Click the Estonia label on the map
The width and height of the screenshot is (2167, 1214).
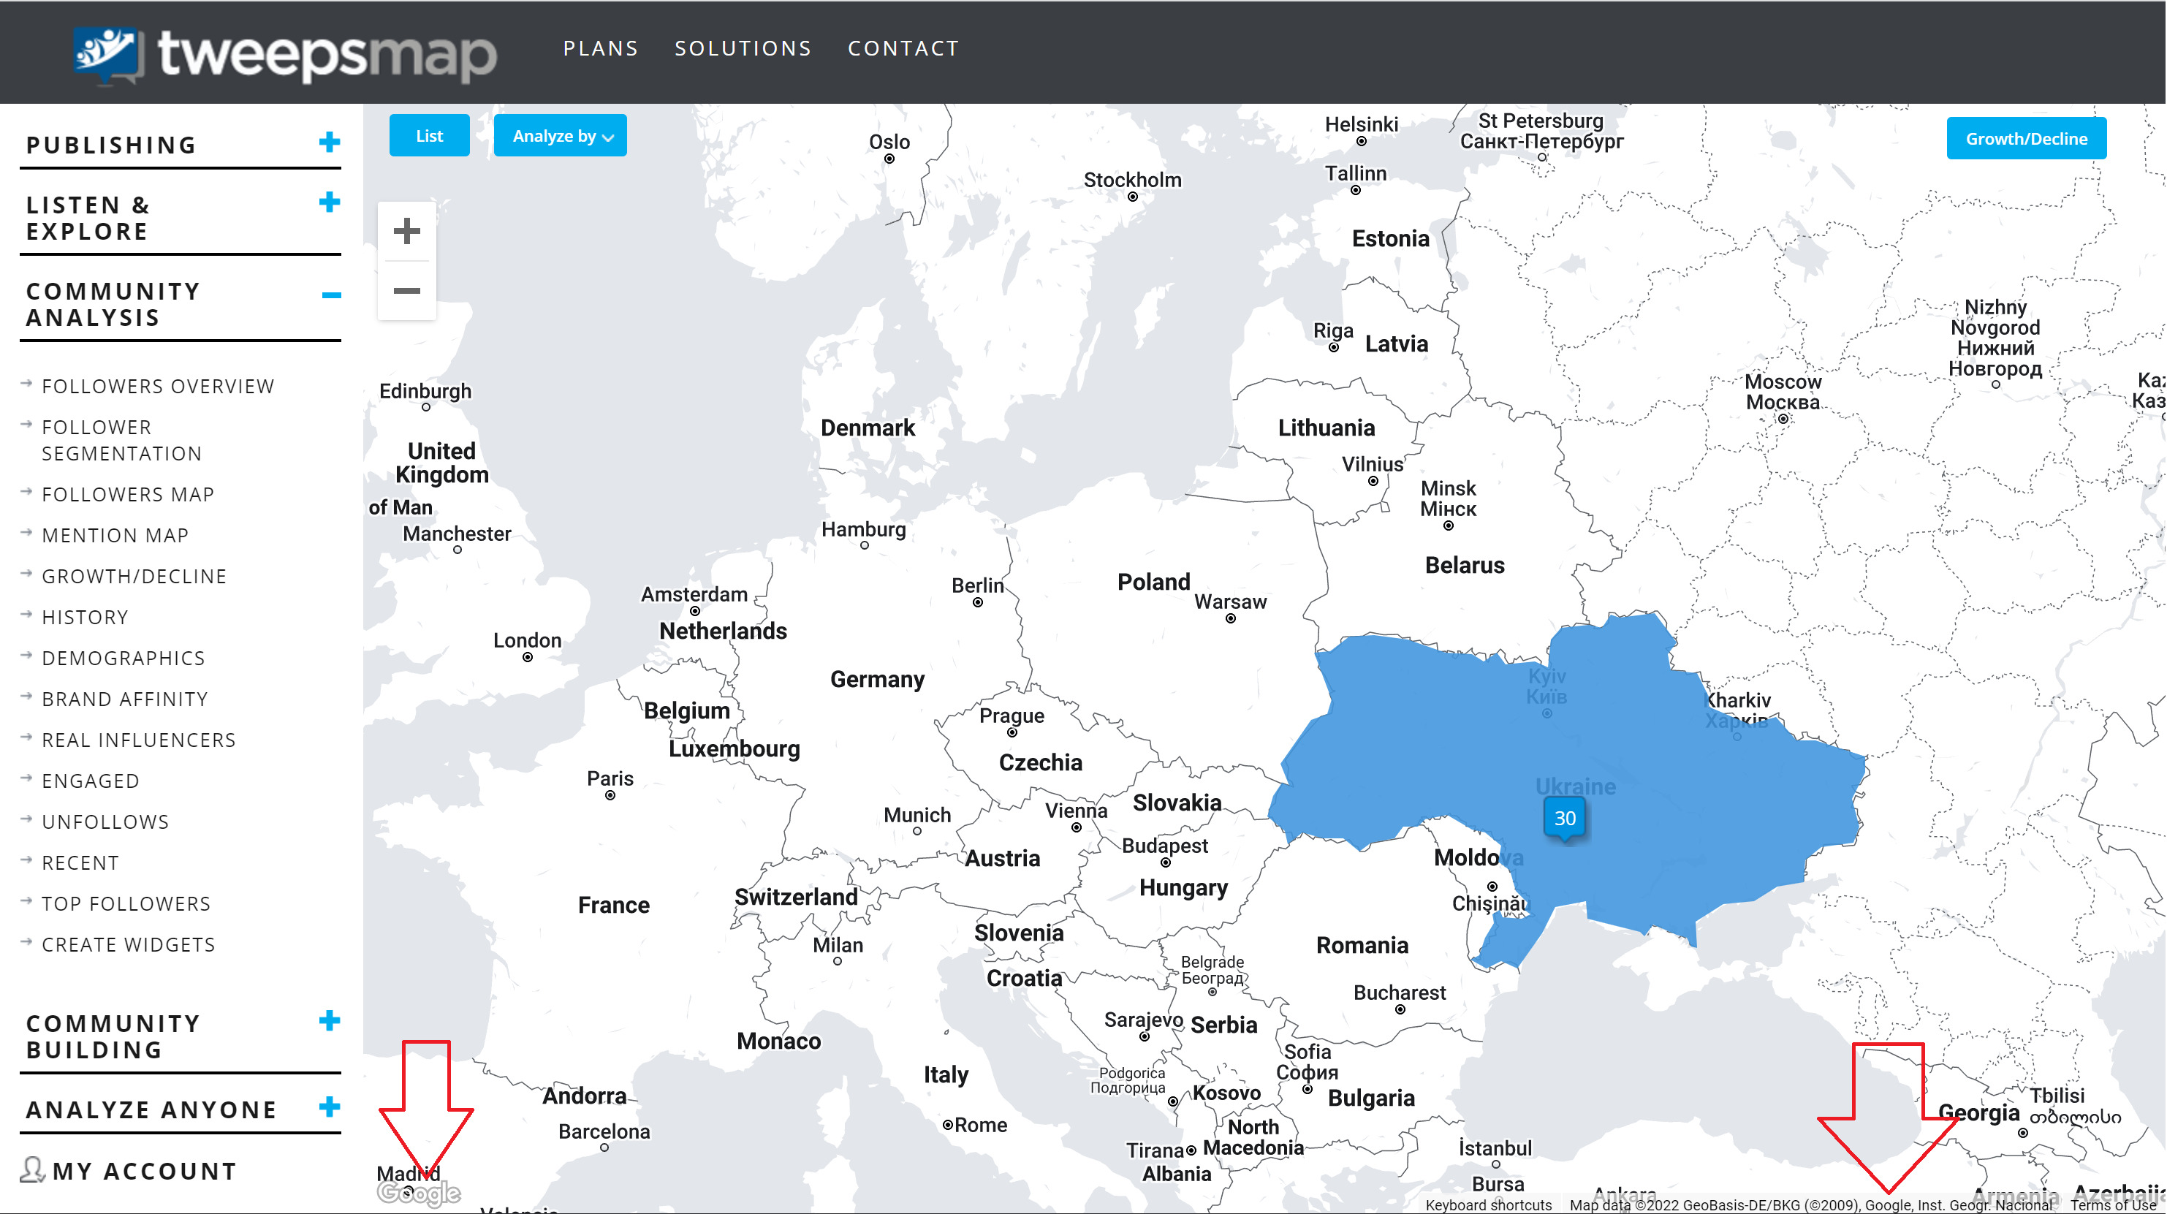(1389, 238)
